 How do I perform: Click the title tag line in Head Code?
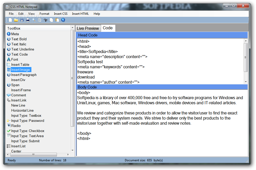pos(98,52)
